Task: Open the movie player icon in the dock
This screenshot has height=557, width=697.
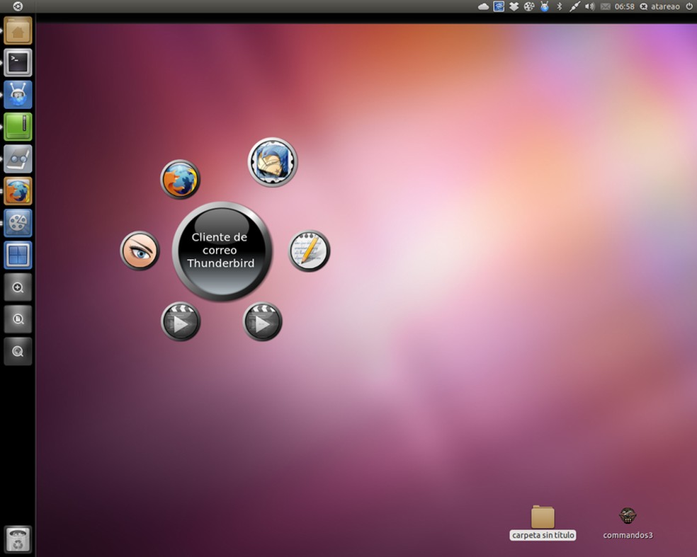Action: (18, 223)
